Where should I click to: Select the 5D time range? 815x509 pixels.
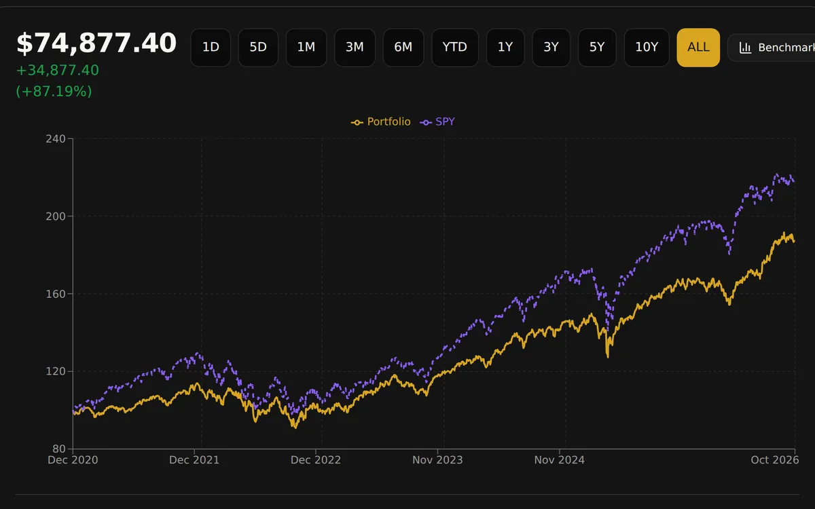[x=258, y=48]
